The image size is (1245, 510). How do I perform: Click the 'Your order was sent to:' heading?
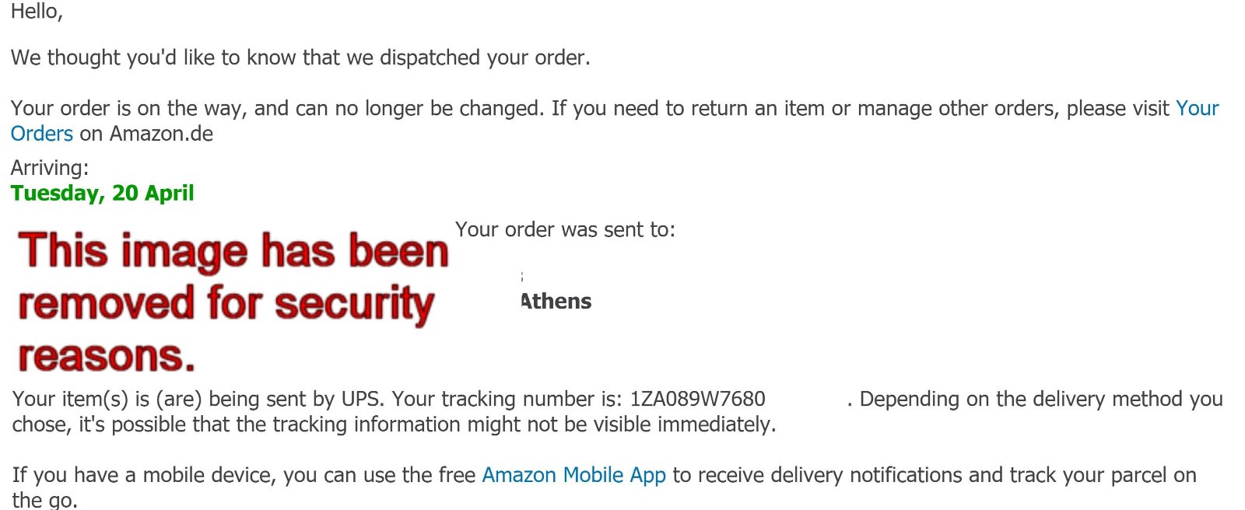click(565, 229)
